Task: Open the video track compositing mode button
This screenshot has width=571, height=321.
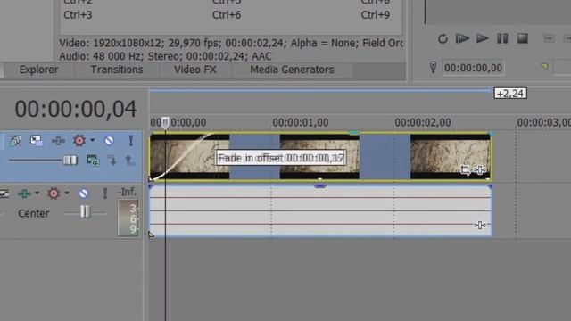Action: pyautogui.click(x=93, y=160)
